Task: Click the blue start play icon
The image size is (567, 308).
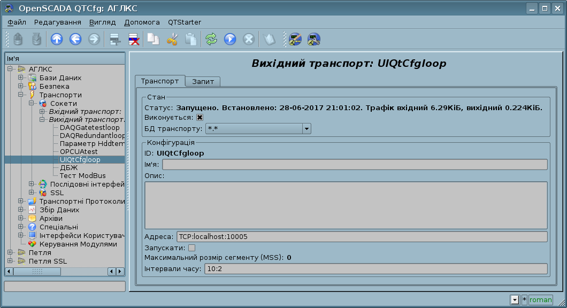Action: click(x=230, y=39)
